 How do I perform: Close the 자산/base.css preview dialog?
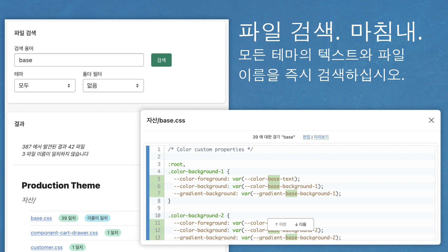431,120
